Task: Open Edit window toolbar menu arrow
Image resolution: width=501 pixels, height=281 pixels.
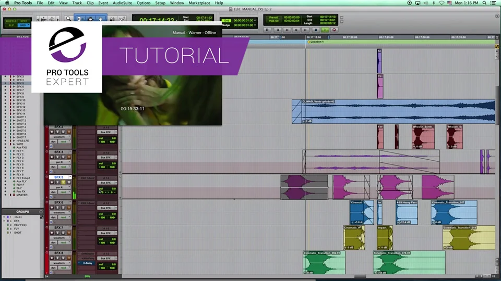Action: (497, 16)
